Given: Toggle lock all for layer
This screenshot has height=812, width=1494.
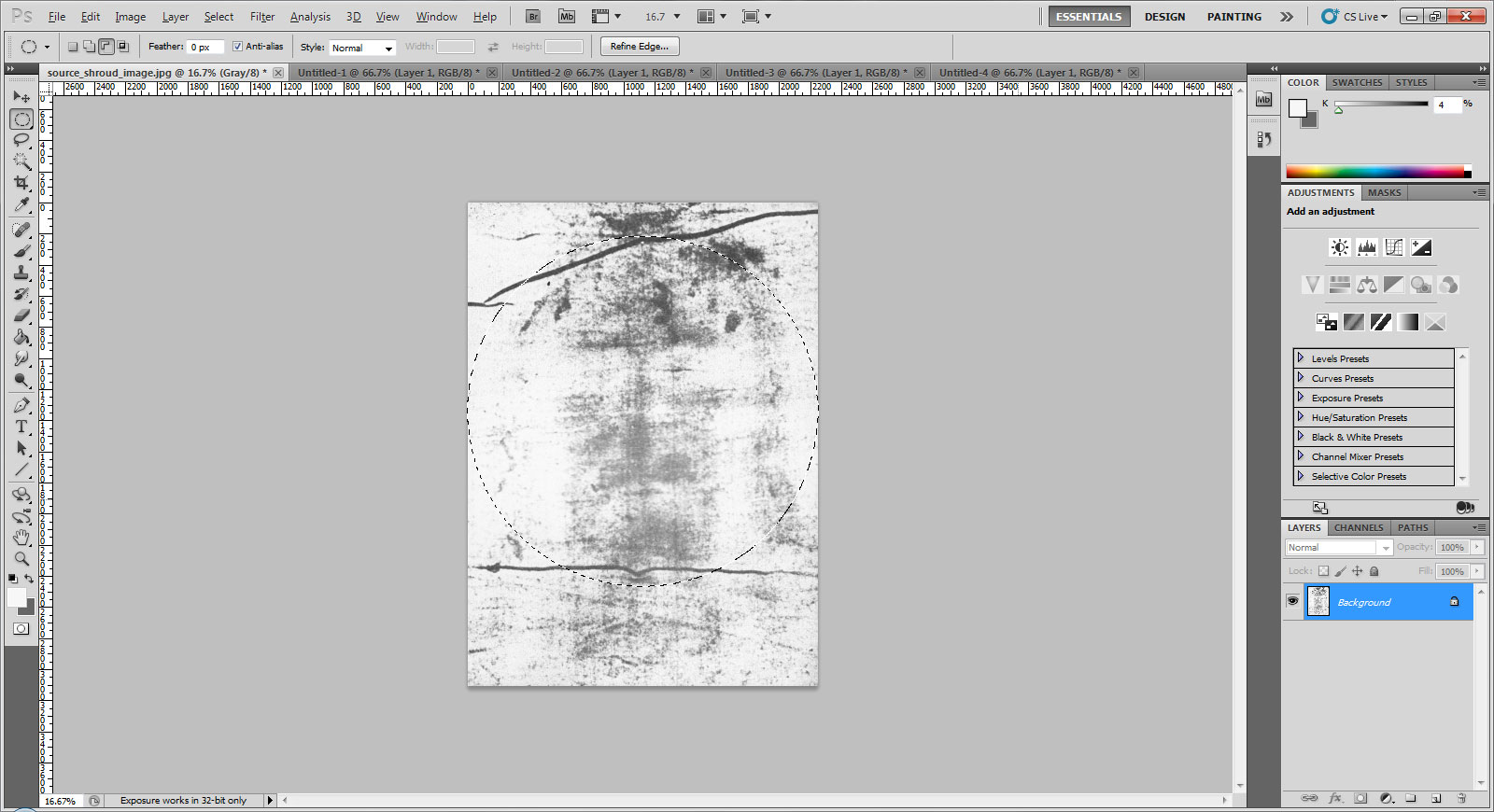Looking at the screenshot, I should pyautogui.click(x=1374, y=571).
